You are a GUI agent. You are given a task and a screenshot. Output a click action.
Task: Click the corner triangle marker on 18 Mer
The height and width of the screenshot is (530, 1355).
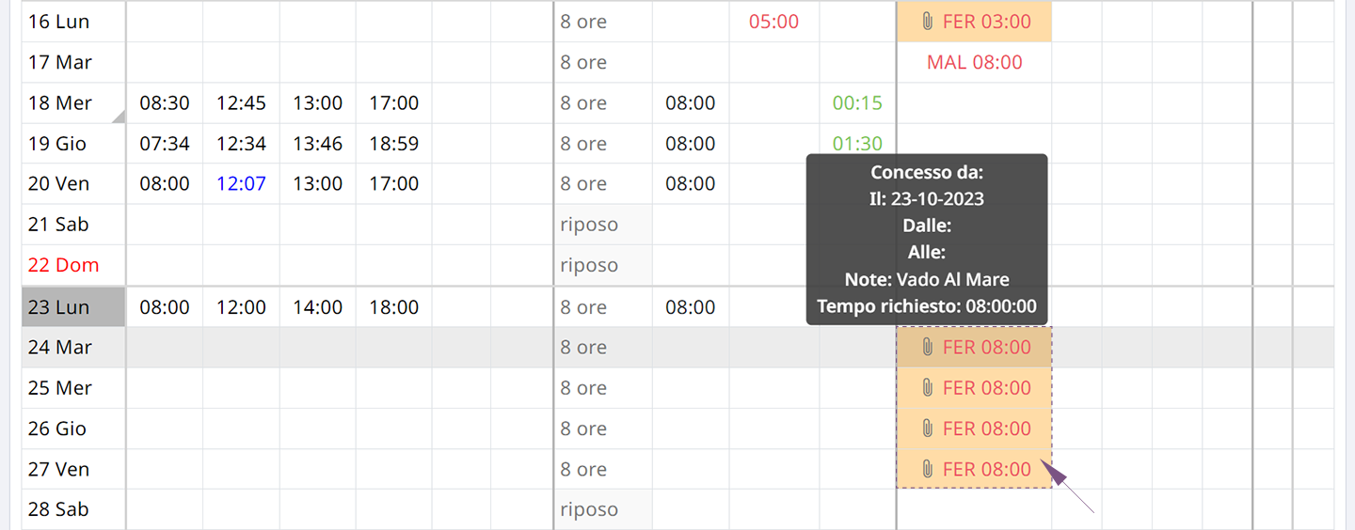coord(120,117)
